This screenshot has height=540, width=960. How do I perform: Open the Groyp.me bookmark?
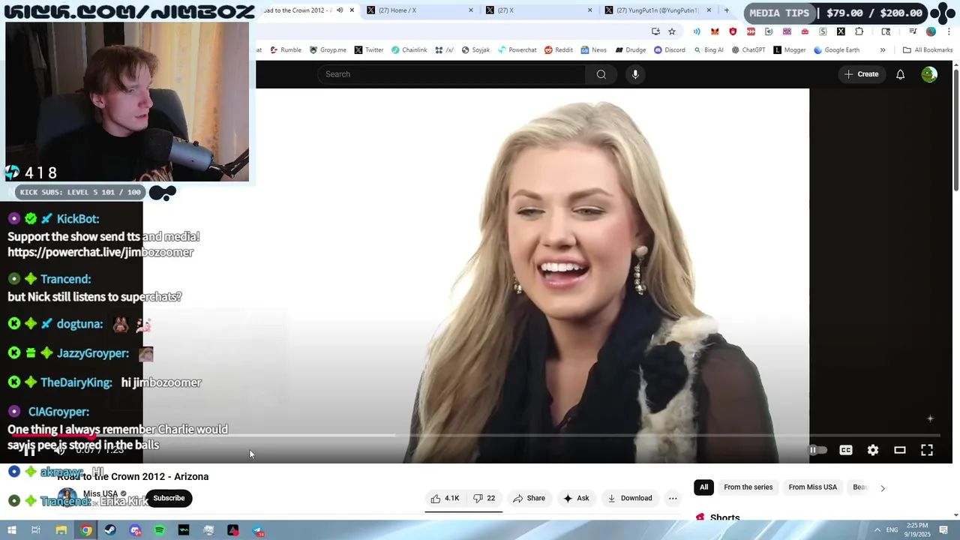tap(328, 50)
